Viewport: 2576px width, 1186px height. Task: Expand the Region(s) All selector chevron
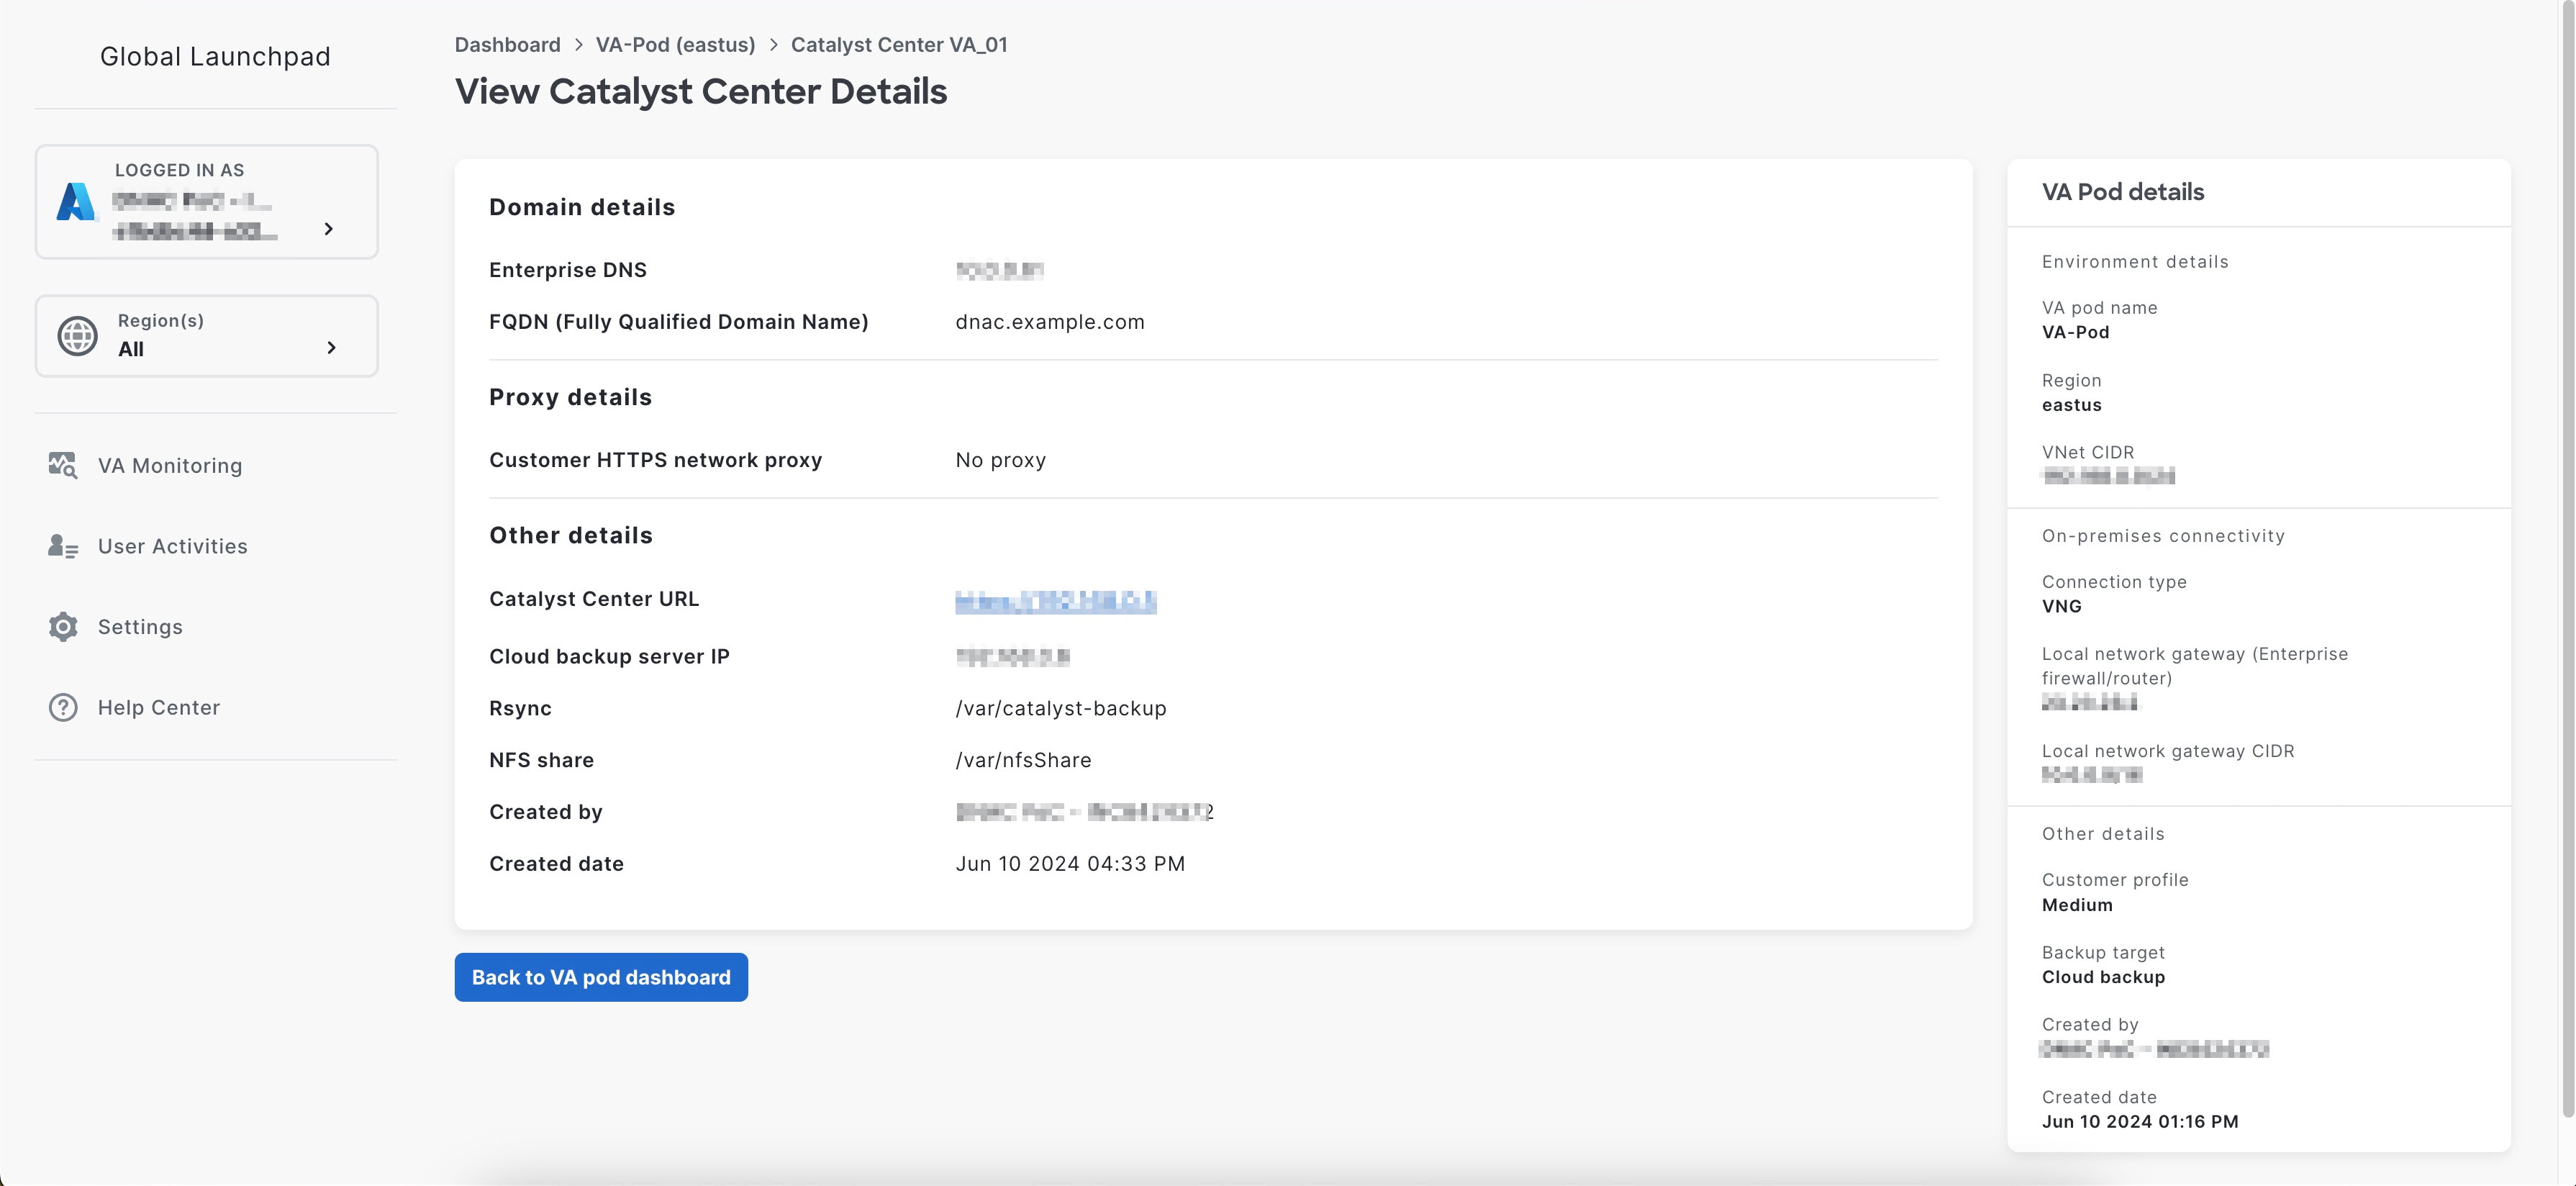(331, 347)
